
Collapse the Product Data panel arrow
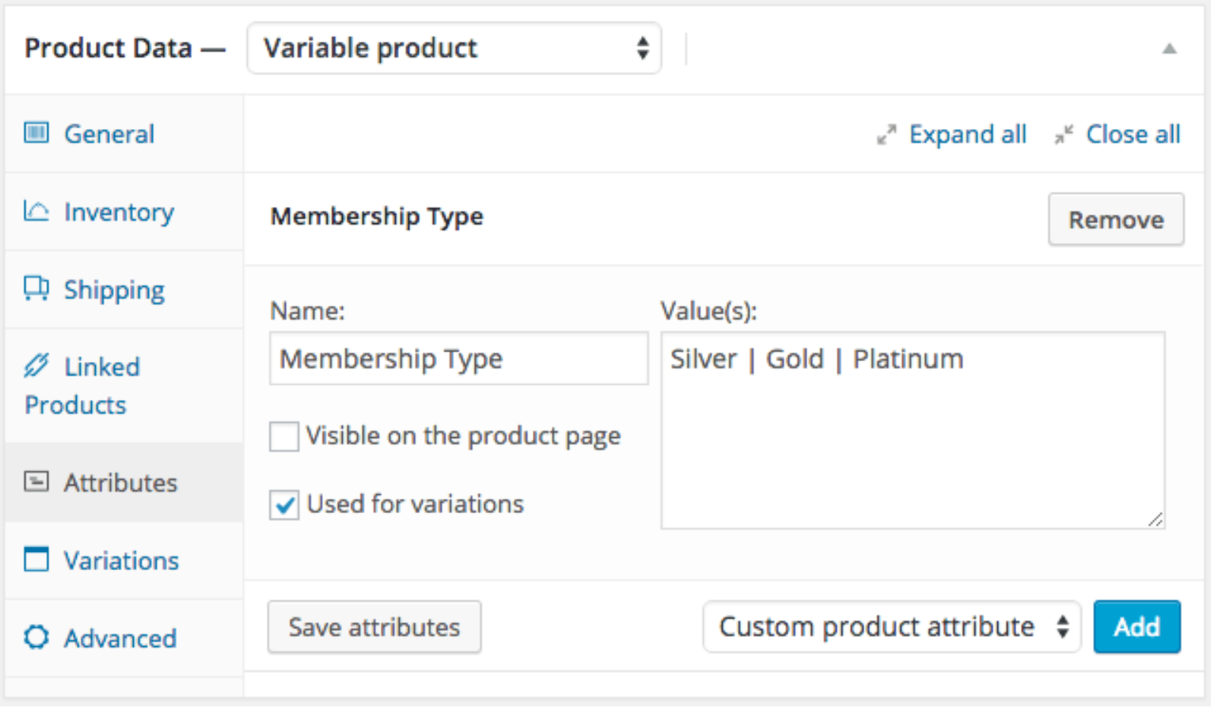coord(1169,49)
